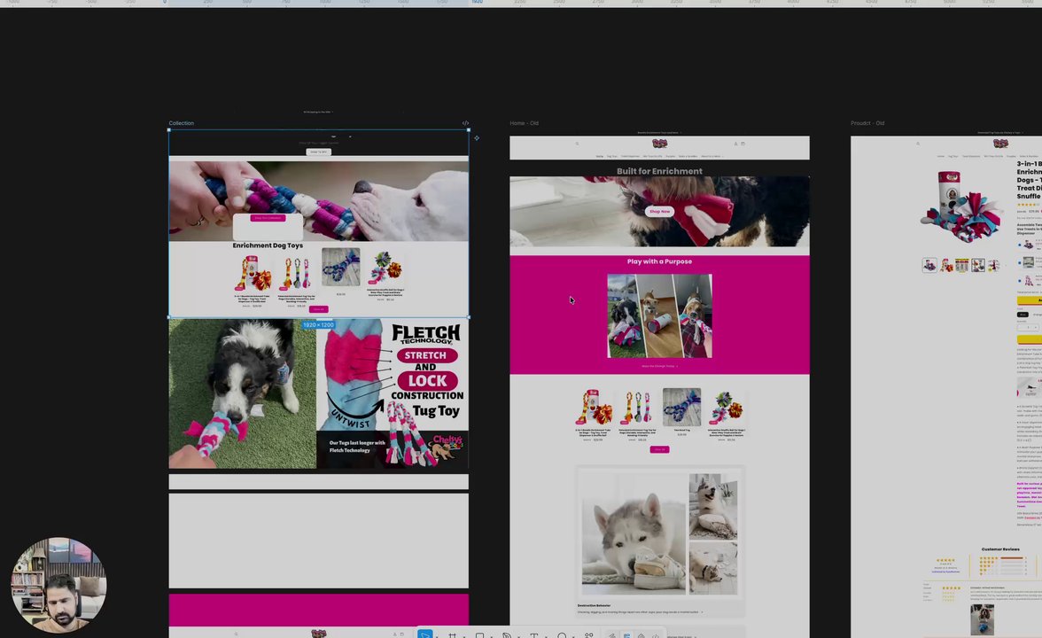This screenshot has width=1042, height=638.
Task: Click the top-left selection handle of Collection frame
Action: [x=168, y=130]
